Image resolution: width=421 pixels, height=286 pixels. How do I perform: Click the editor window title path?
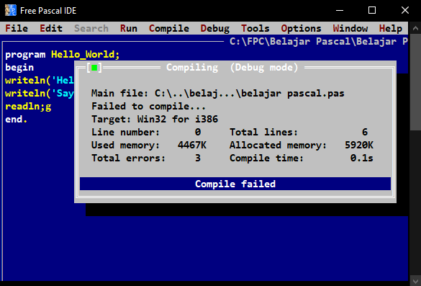click(x=319, y=41)
